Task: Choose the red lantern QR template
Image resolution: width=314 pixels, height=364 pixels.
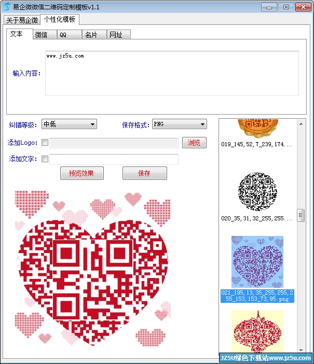Action: (257, 331)
